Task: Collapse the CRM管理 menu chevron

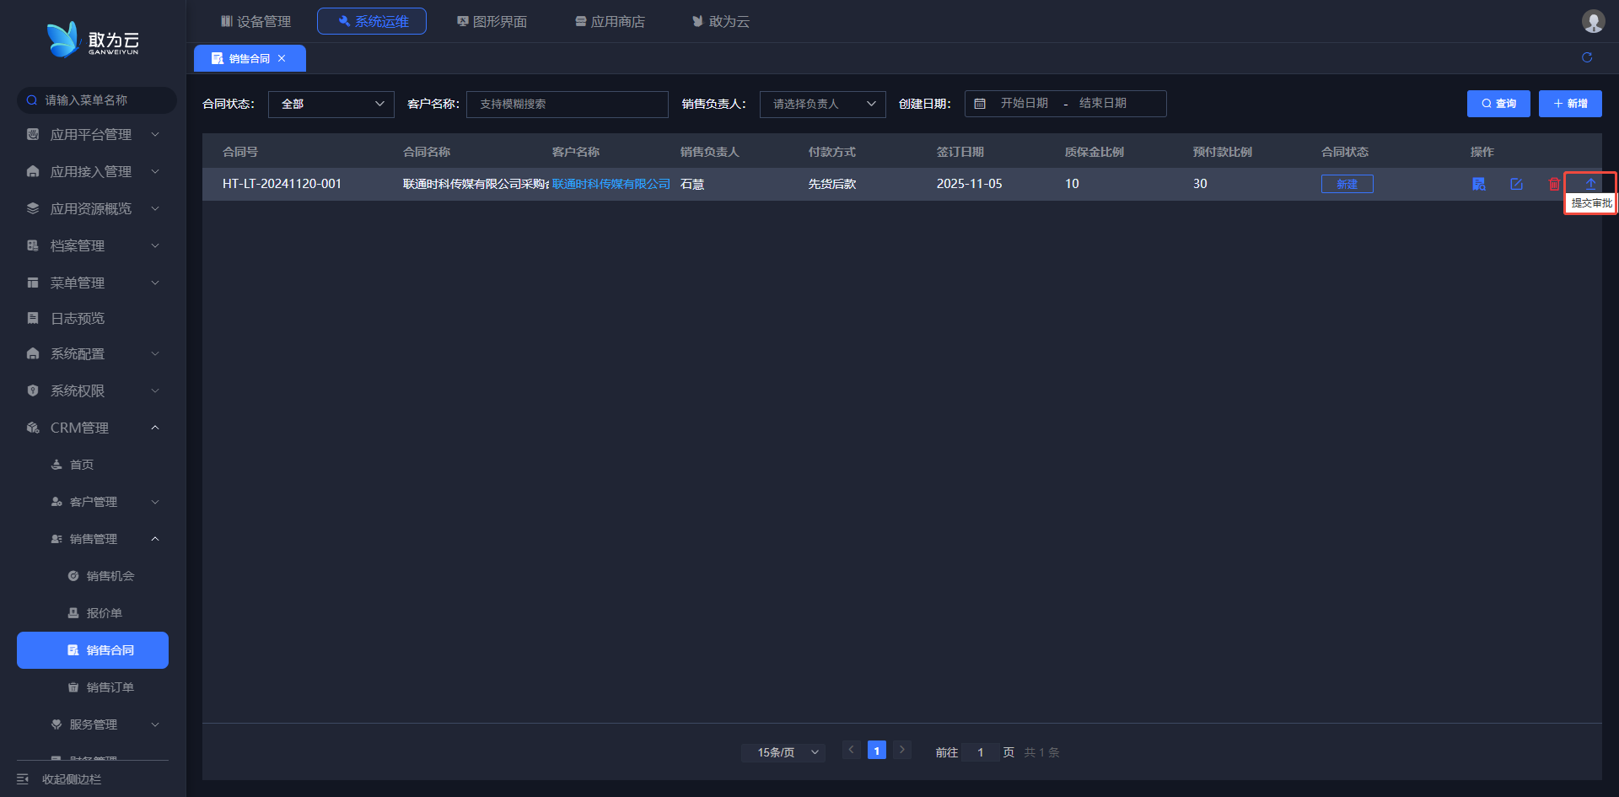Action: tap(155, 428)
